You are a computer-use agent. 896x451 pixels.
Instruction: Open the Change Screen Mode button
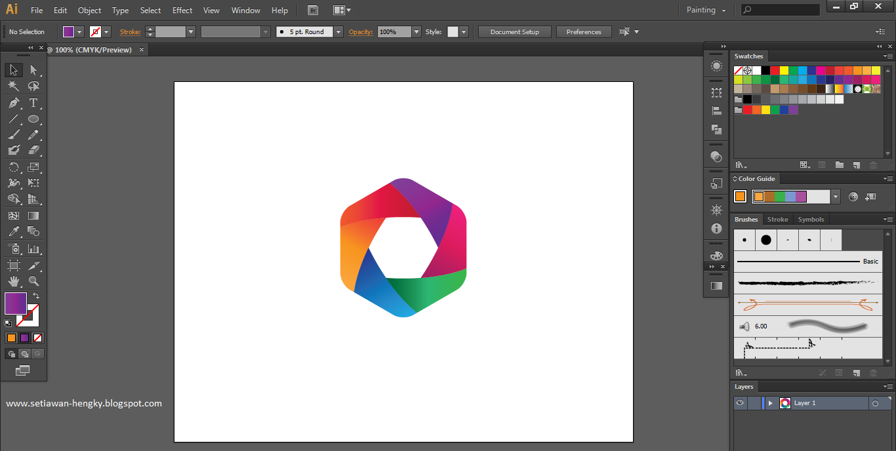pyautogui.click(x=23, y=370)
